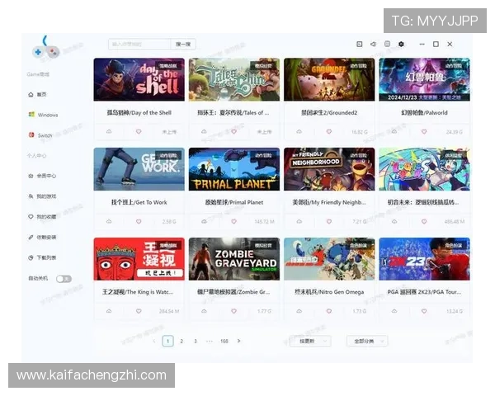
Task: Favorite Palworld with the heart icon
Action: point(424,131)
